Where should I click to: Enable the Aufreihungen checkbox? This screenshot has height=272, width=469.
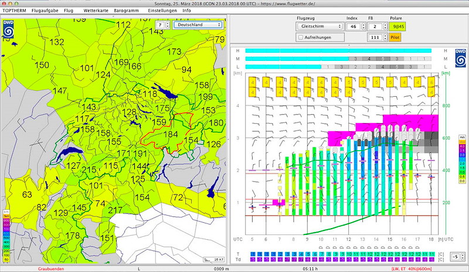pyautogui.click(x=301, y=37)
